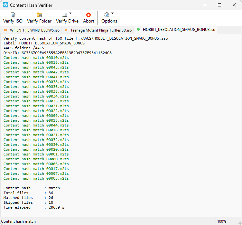Click the 'Content hash match 00022.m2ts' line
The width and height of the screenshot is (242, 225).
tap(36, 111)
